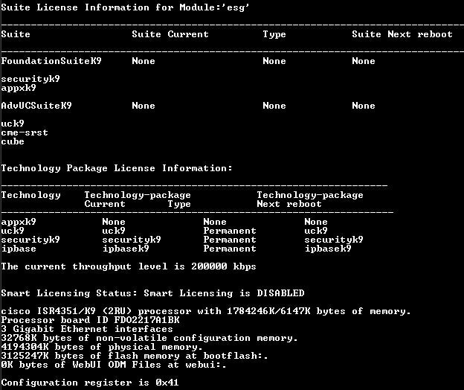Click the ipbase technology name
Image resolution: width=464 pixels, height=390 pixels.
19,249
